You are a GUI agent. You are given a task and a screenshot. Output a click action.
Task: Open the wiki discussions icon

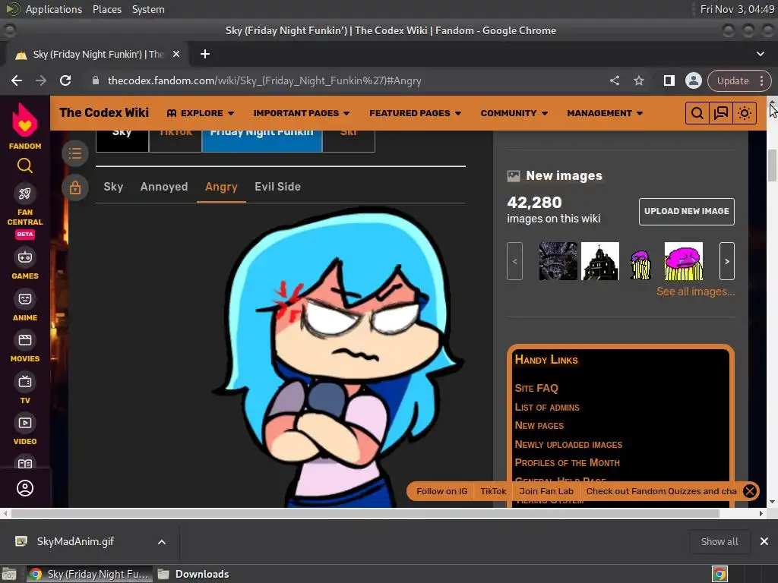(x=721, y=113)
